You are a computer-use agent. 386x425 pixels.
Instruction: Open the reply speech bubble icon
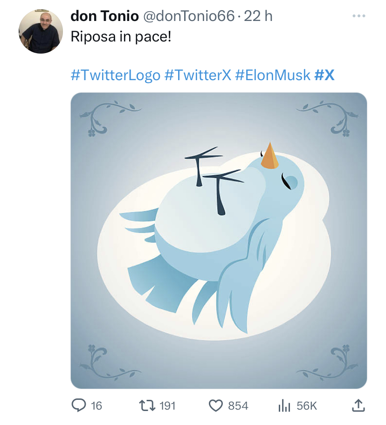(x=79, y=406)
